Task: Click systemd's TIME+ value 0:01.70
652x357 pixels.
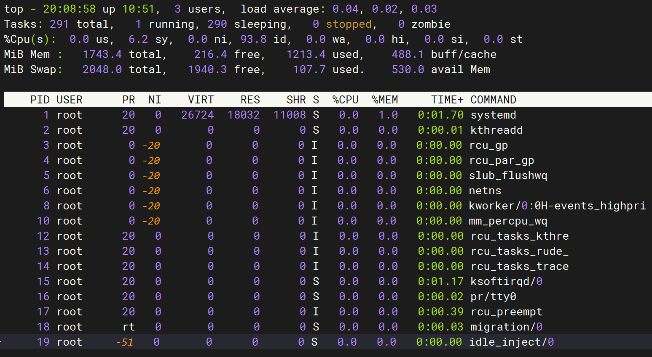Action: 441,115
